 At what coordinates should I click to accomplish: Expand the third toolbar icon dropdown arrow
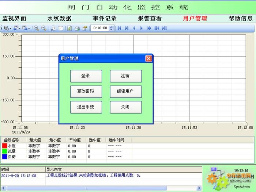pyautogui.click(x=29, y=28)
